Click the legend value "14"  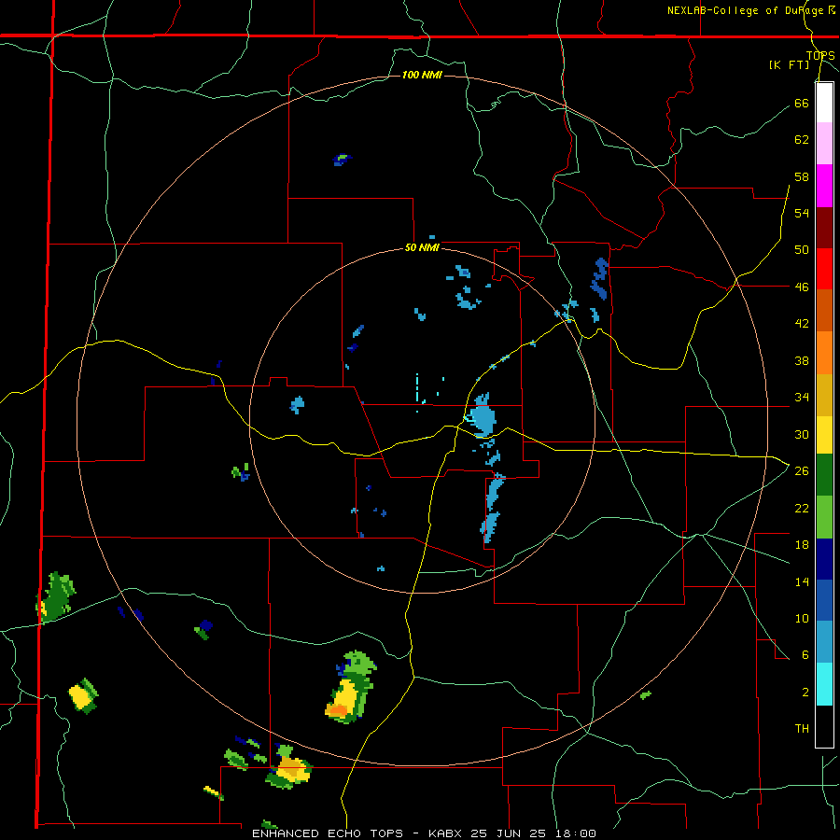coord(802,581)
